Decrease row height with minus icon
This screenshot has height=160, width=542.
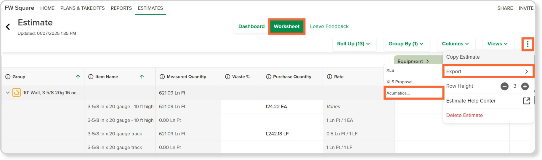[x=504, y=86]
